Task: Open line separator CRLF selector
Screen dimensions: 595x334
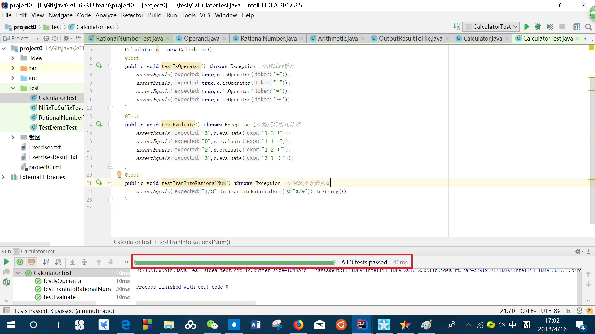Action: (x=528, y=311)
